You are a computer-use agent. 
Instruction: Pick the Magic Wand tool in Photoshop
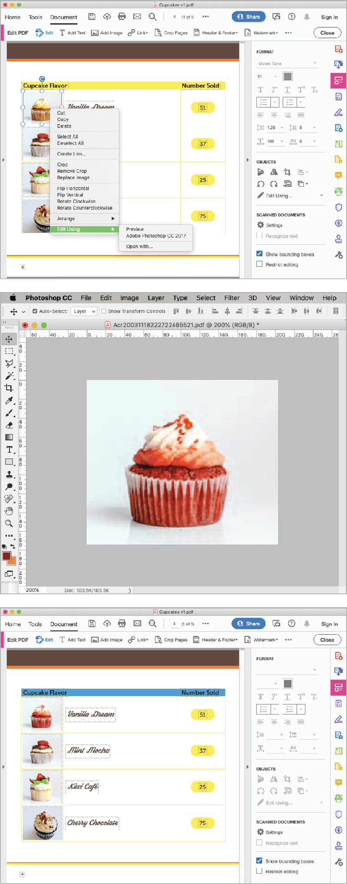tap(9, 375)
